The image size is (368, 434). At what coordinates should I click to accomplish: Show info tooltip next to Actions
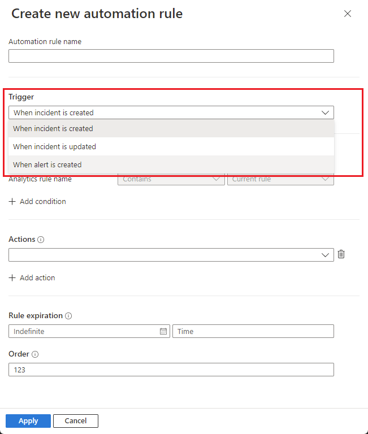[41, 240]
